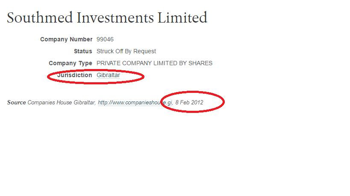The width and height of the screenshot is (350, 196).
Task: Click the word Limited in the title
Action: coord(182,17)
